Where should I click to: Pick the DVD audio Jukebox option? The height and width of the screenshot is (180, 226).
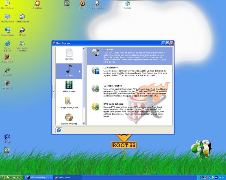coord(129,110)
